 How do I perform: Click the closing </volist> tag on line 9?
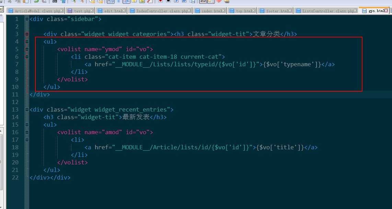(x=72, y=79)
